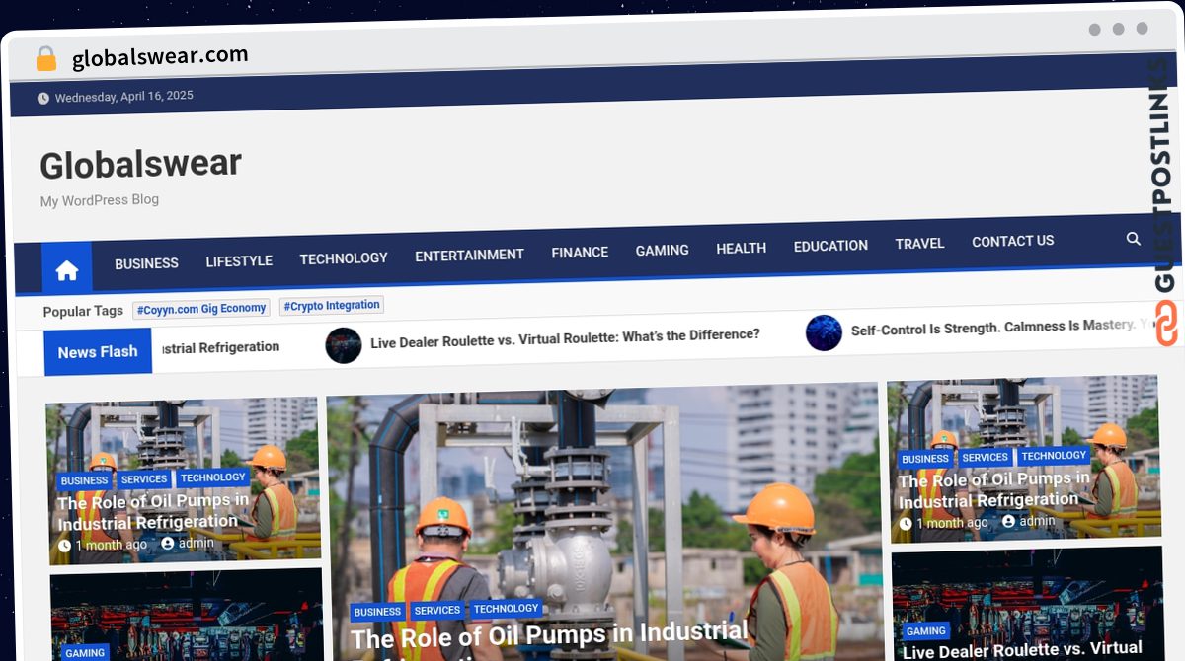Click the My WordPress Blog tagline
1185x661 pixels.
[x=99, y=200]
